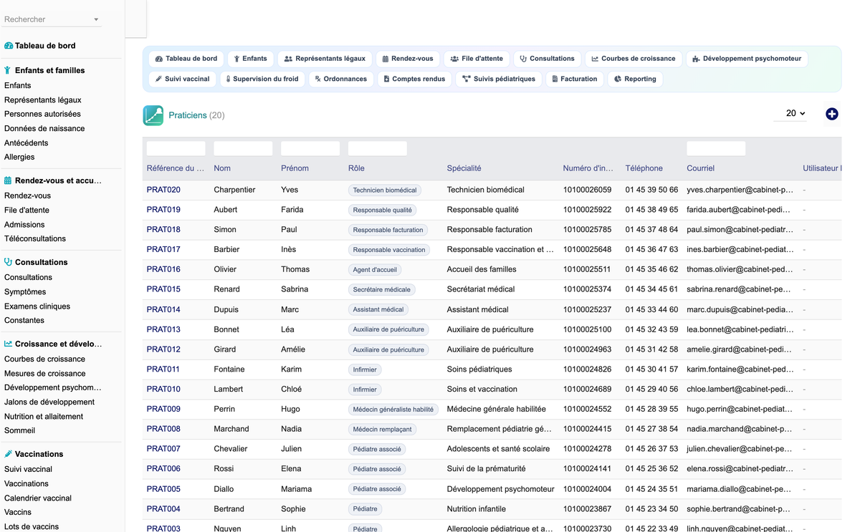Viewport: 860px width, 532px height.
Task: Sort by Numéro d'inscription column header
Action: point(588,168)
